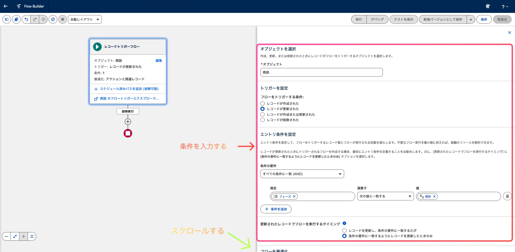Select レコードが更新された radio option

(262, 109)
